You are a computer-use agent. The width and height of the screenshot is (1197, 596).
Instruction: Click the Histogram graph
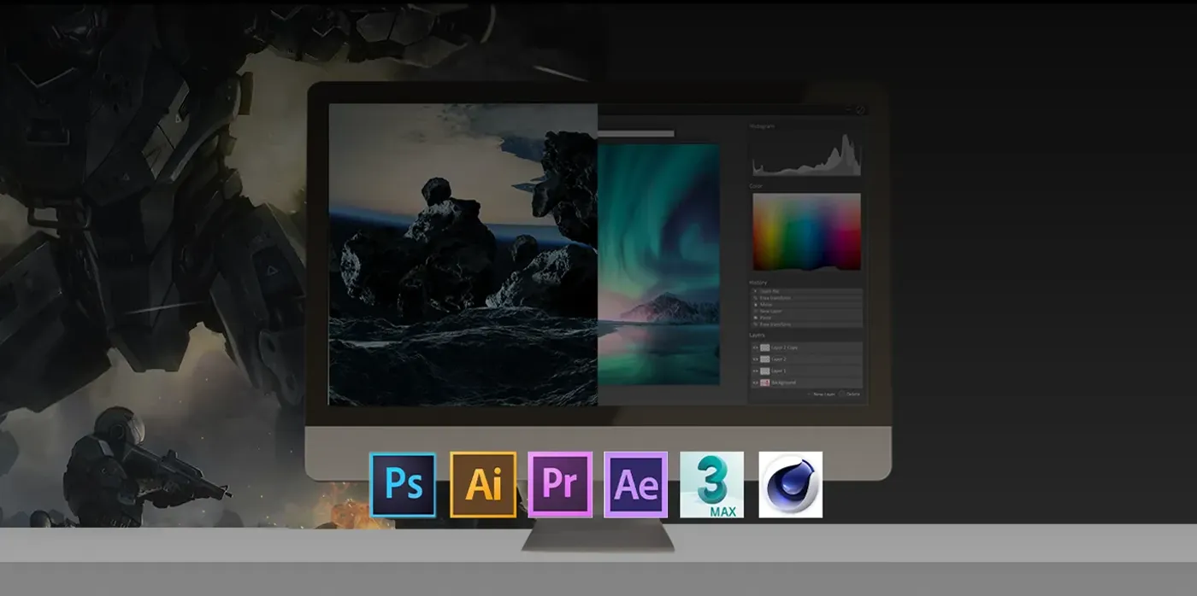coord(806,155)
